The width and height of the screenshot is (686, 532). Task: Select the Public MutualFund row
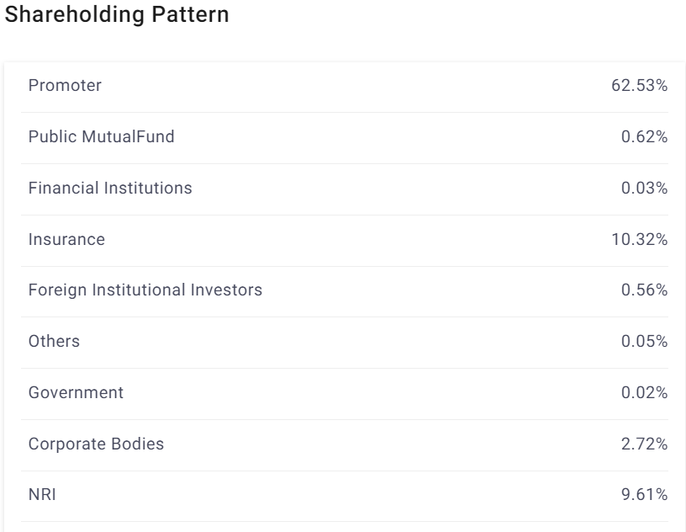345,136
